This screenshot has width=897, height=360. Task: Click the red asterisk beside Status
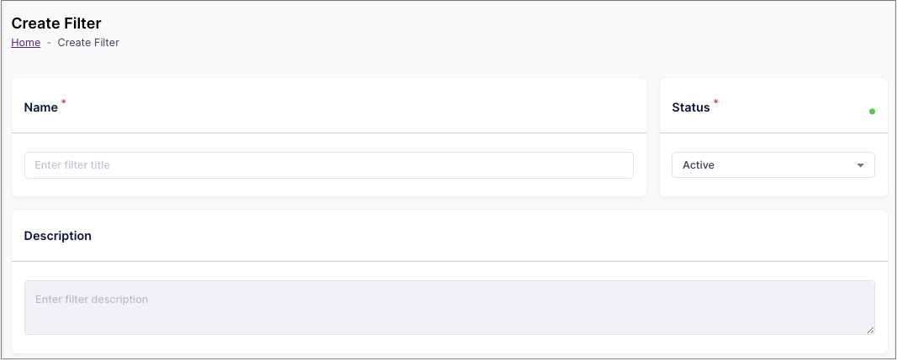coord(715,102)
